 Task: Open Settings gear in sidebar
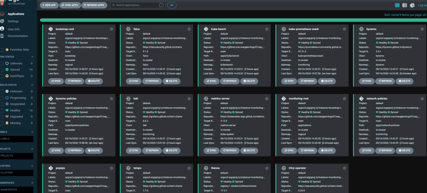(x=2, y=21)
